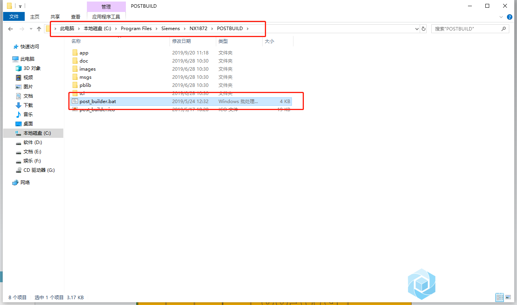Click the Music (音乐) note icon
This screenshot has width=517, height=305.
pos(19,114)
